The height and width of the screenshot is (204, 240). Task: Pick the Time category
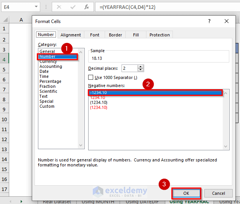(x=44, y=76)
